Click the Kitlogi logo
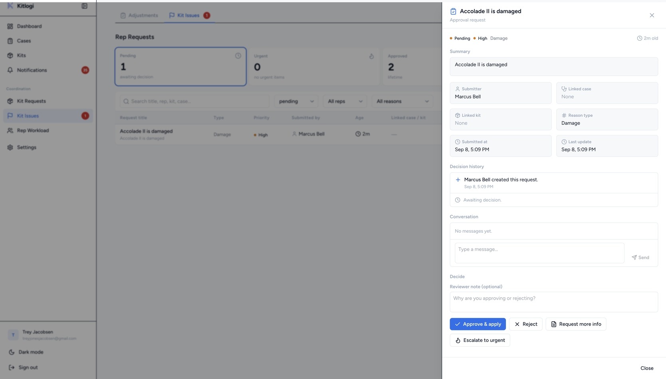 point(20,6)
